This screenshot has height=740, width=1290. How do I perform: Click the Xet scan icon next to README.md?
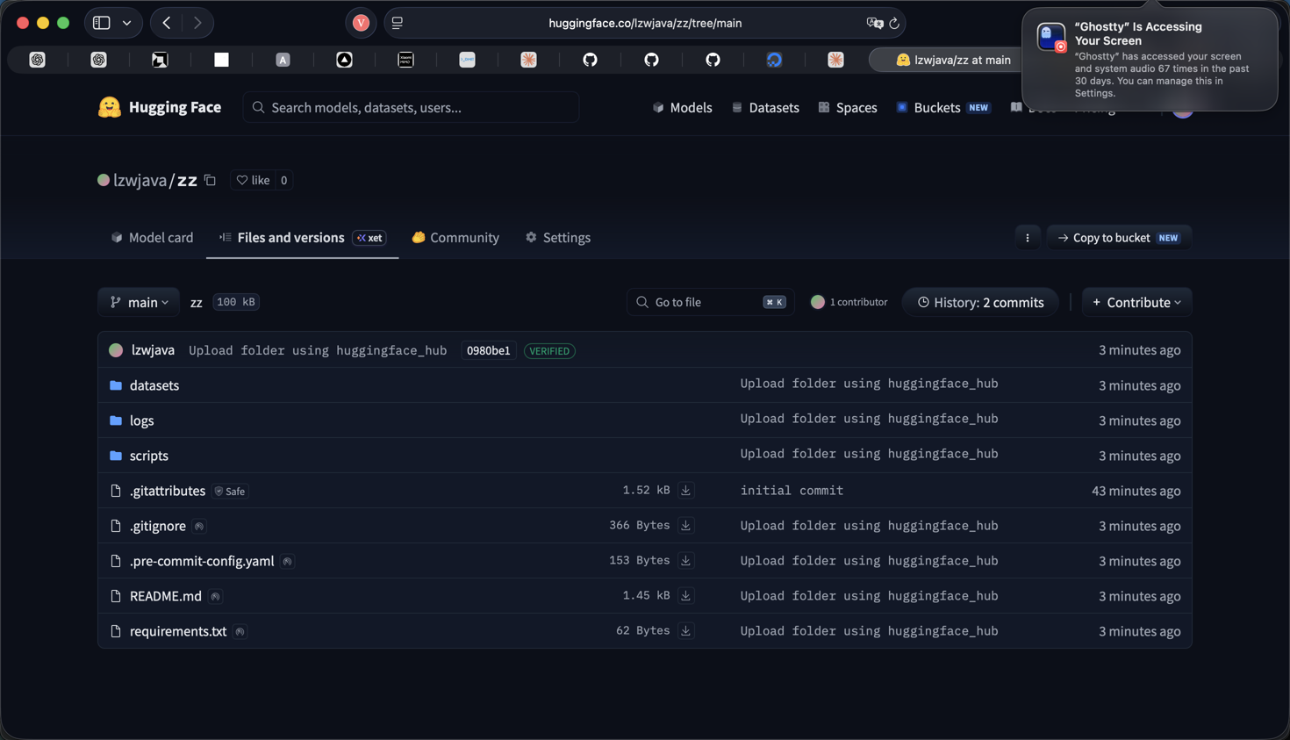pyautogui.click(x=215, y=597)
